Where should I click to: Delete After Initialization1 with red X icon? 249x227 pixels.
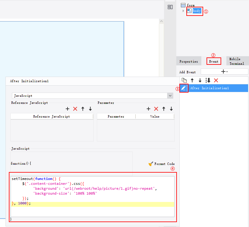pos(216,80)
